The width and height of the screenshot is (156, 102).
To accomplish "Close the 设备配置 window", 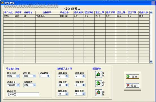I will tap(153, 3).
